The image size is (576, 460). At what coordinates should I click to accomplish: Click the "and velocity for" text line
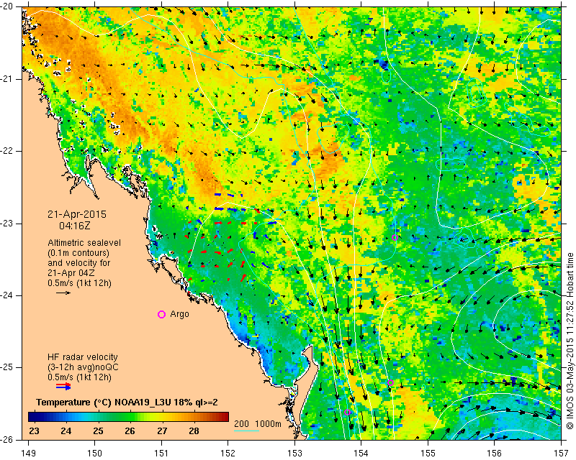pyautogui.click(x=78, y=263)
